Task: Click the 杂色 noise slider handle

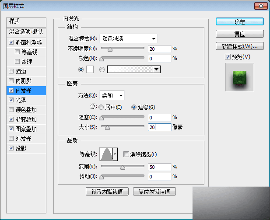Action: pyautogui.click(x=102, y=59)
